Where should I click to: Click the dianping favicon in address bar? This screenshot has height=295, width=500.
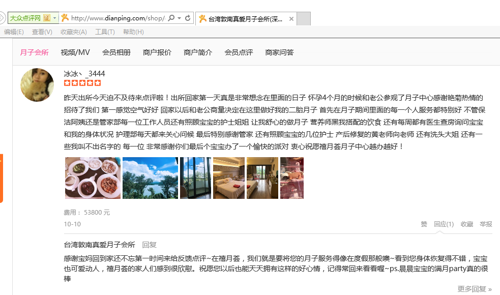tap(65, 18)
